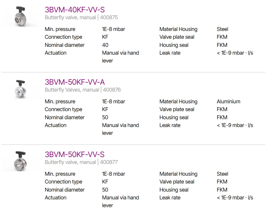Click the aluminium 50KF butterfly valve thumbnail

20,89
